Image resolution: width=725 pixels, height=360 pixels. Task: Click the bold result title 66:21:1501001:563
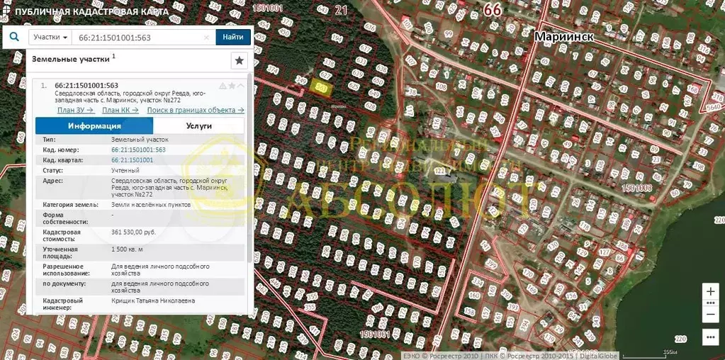pos(86,86)
